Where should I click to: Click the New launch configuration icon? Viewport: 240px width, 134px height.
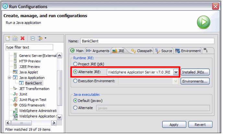(x=8, y=38)
